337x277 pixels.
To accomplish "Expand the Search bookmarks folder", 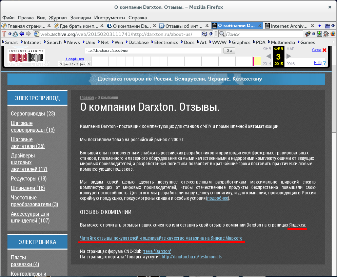I will pos(53,42).
